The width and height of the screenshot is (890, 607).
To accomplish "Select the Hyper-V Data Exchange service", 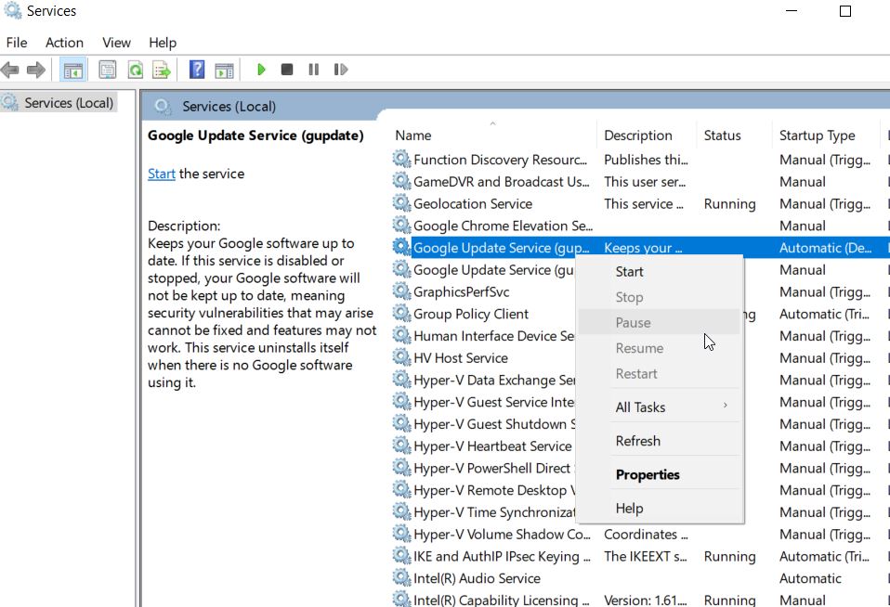I will 494,381.
